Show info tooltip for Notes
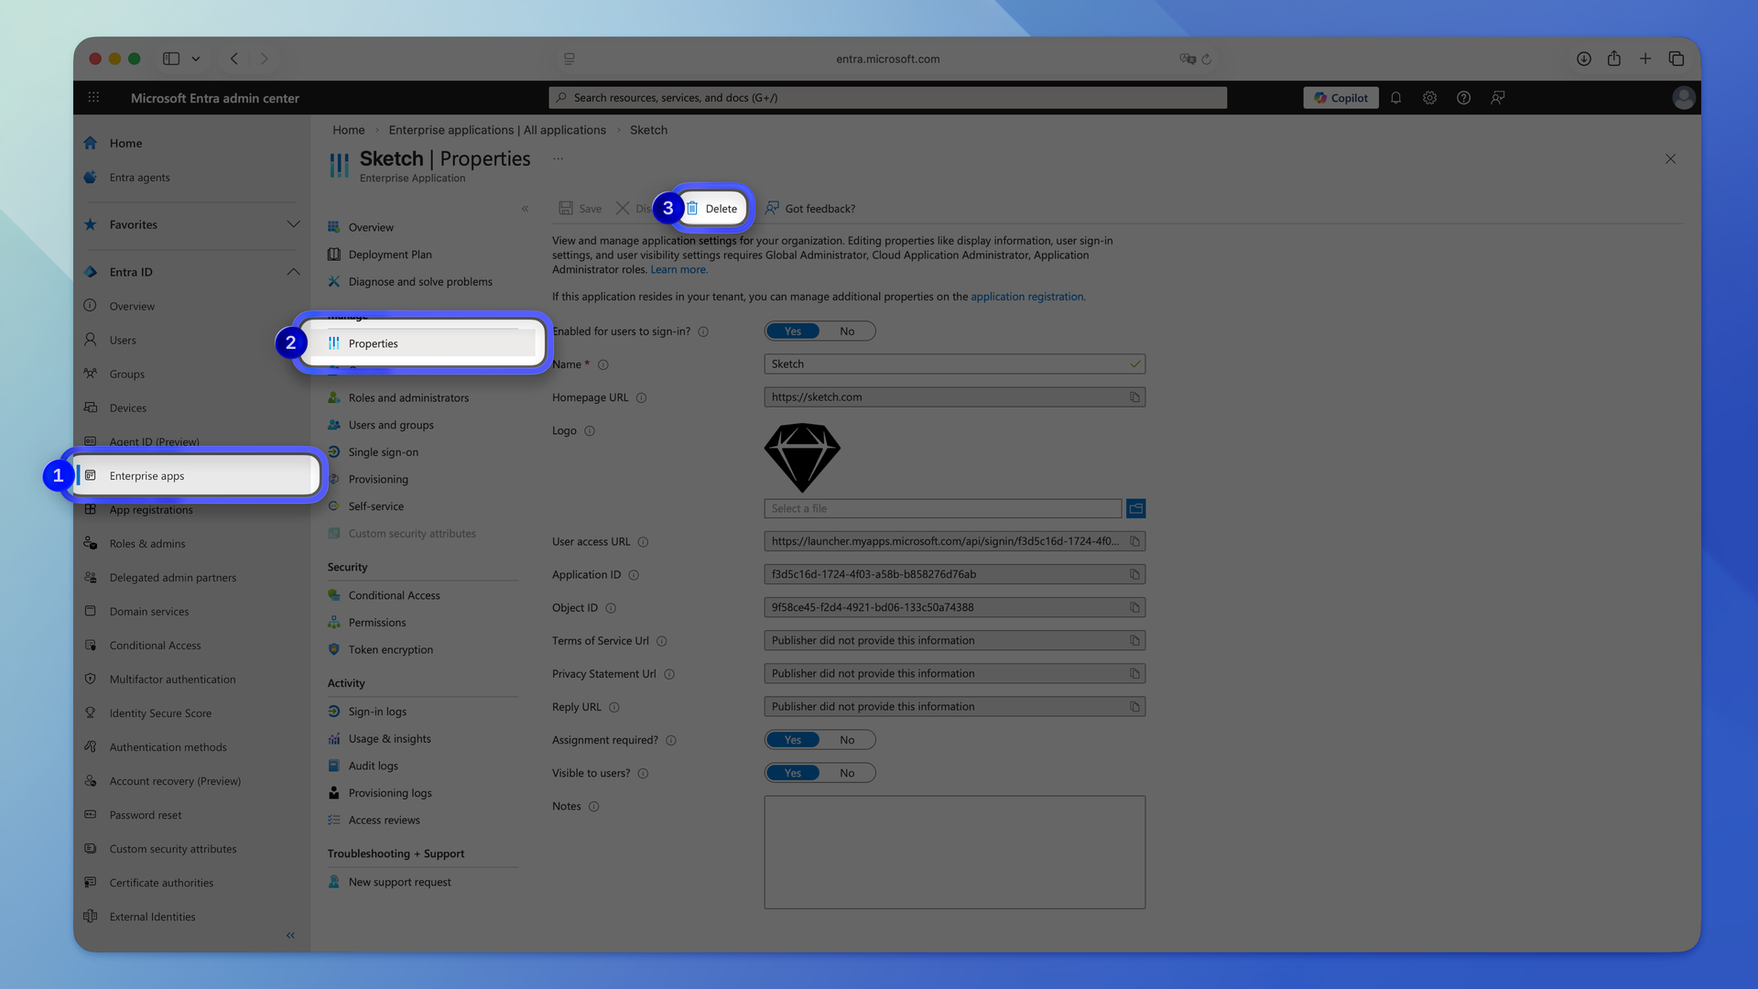The image size is (1758, 989). 593,807
